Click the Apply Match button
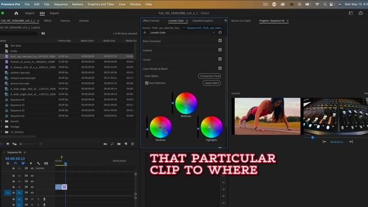 [212, 83]
